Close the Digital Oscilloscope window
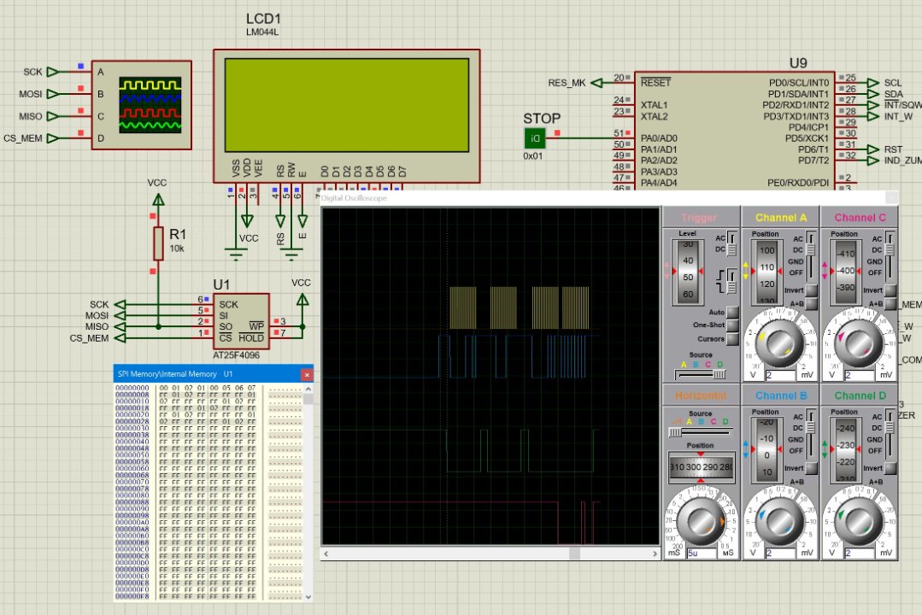 891,197
